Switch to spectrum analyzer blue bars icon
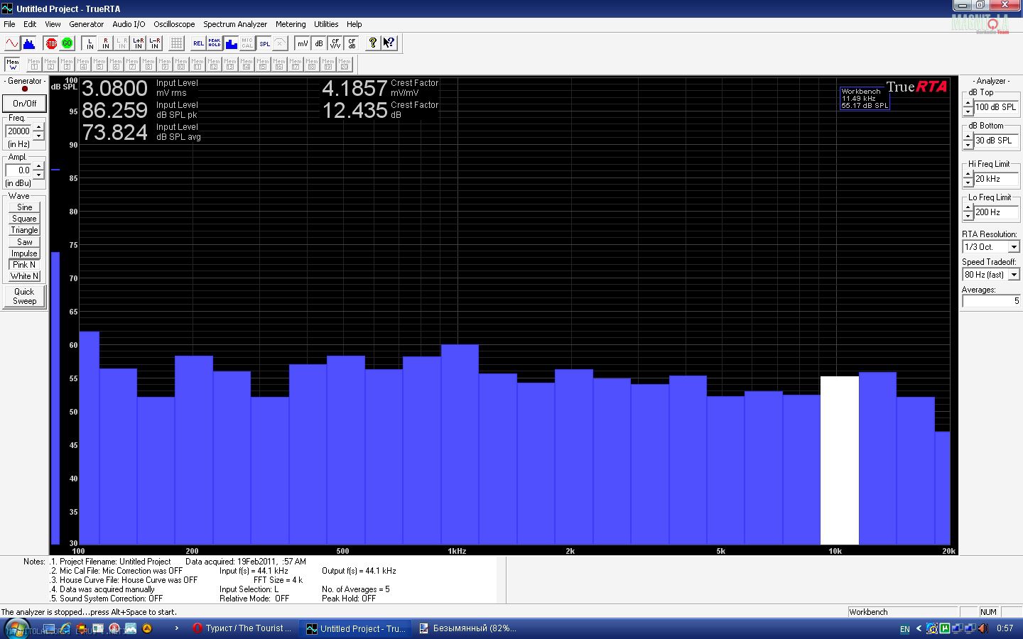The height and width of the screenshot is (639, 1023). [x=29, y=43]
